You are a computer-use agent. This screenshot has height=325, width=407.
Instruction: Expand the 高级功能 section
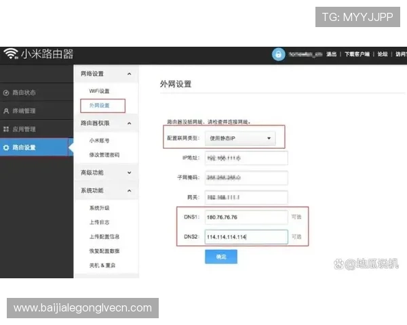point(106,173)
